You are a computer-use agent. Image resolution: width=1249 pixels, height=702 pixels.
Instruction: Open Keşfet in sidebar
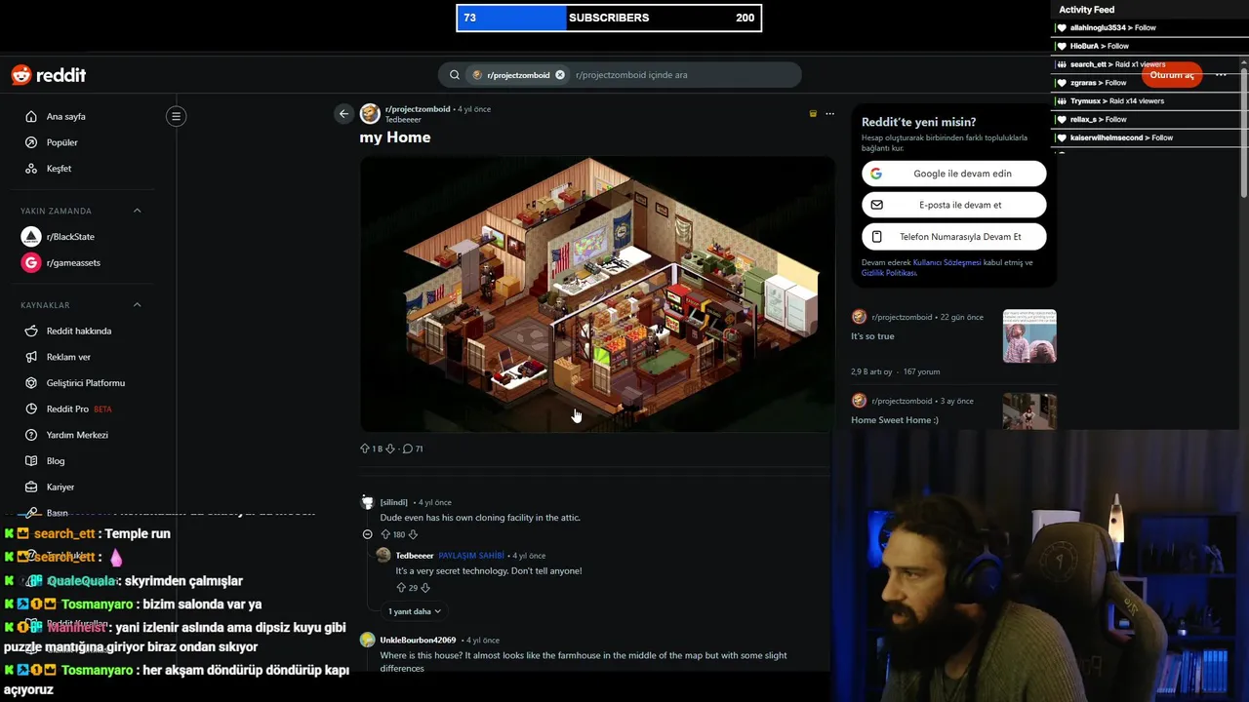tap(59, 169)
